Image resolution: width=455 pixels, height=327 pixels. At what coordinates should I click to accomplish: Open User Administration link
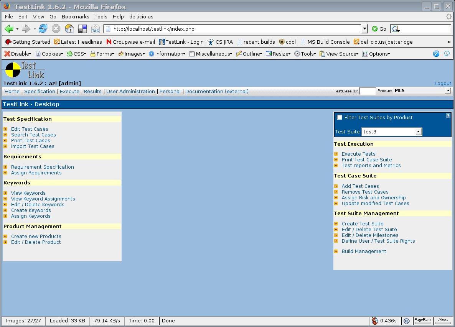pos(130,91)
